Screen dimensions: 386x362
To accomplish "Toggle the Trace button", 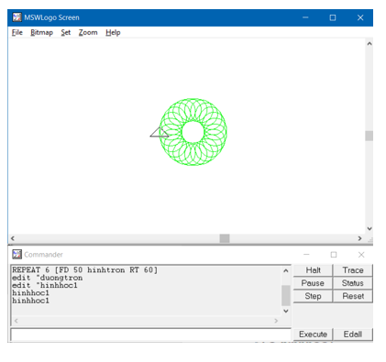I will pos(353,270).
